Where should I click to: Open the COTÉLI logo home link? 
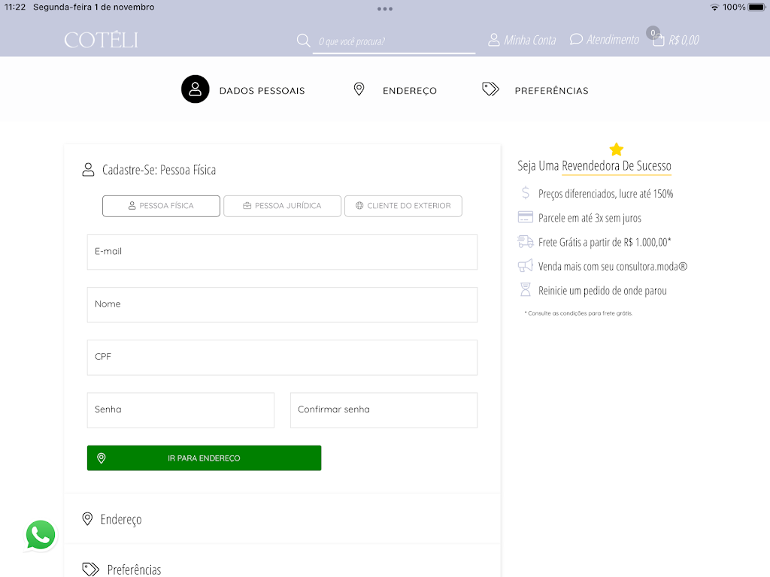coord(101,41)
